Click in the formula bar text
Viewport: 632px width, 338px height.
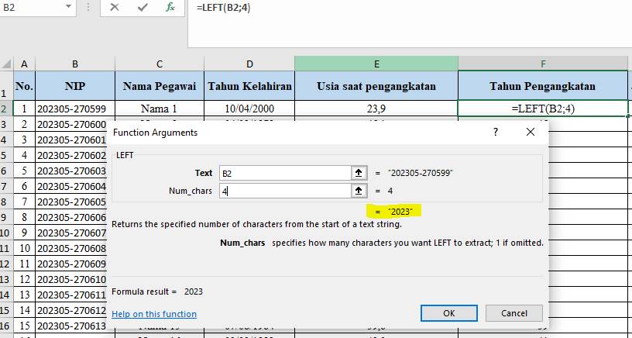coord(223,7)
